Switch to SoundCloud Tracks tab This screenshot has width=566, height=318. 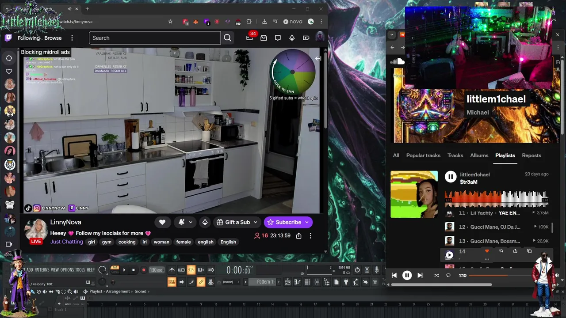click(x=455, y=155)
